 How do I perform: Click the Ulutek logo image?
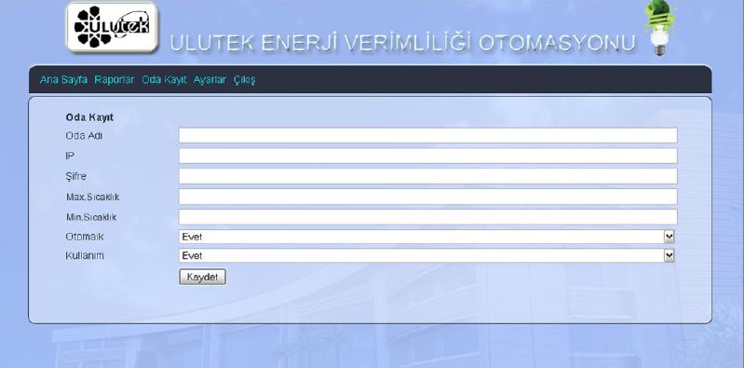[x=112, y=27]
